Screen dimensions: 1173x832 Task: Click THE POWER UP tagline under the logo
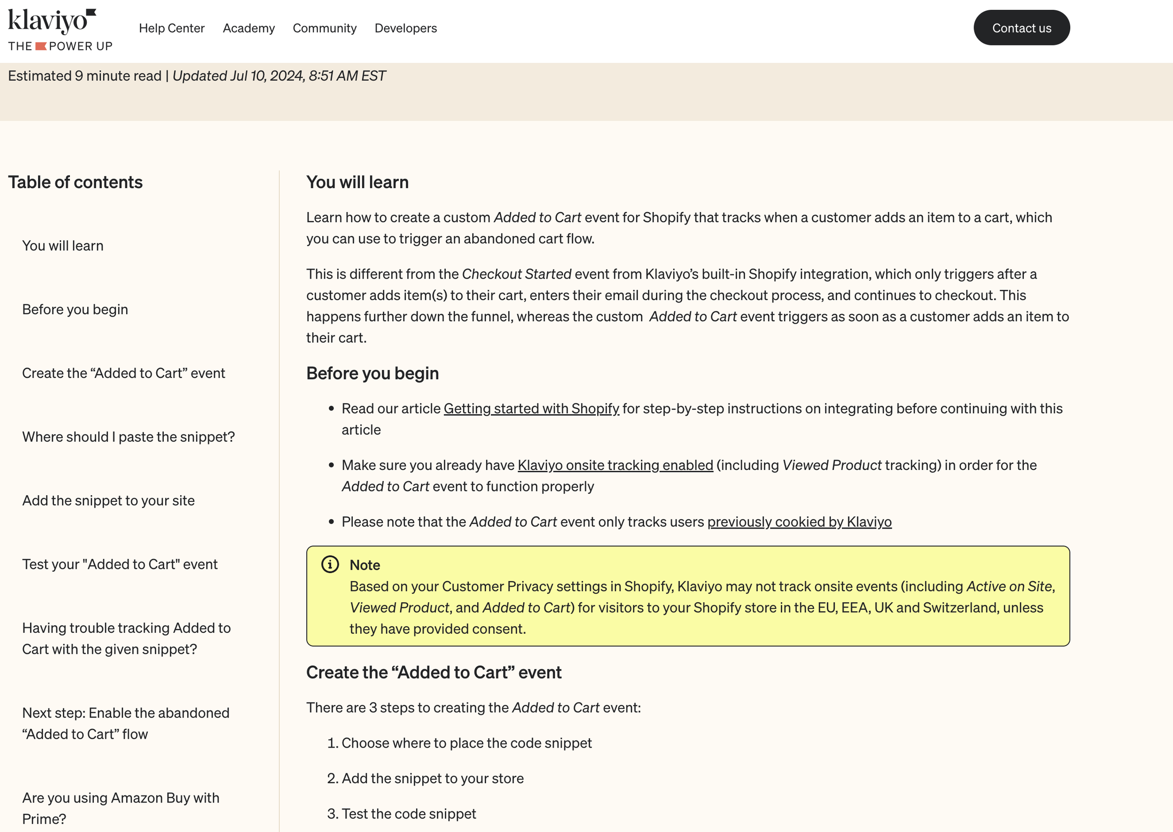(61, 46)
